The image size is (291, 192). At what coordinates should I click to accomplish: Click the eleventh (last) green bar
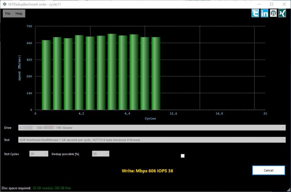[x=156, y=73]
